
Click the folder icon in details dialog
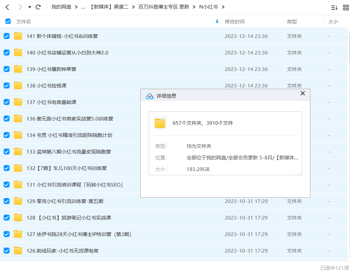160,123
